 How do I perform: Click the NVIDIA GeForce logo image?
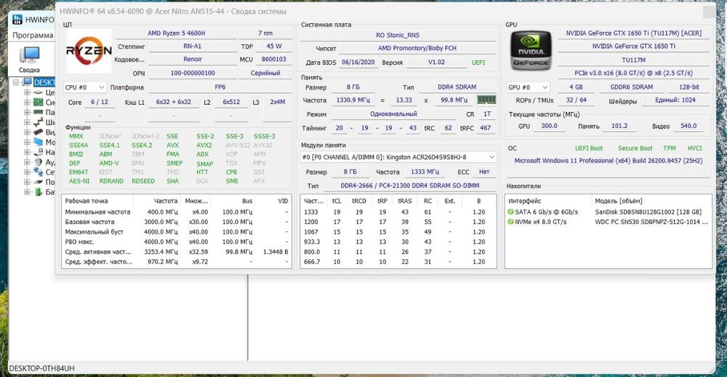click(x=531, y=51)
